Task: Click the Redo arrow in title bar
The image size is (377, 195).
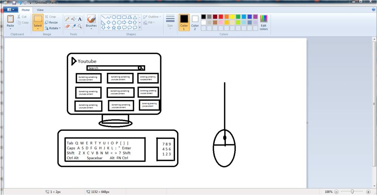Action: [x=25, y=3]
